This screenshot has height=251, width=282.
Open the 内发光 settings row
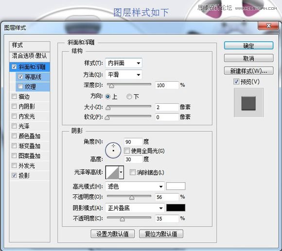point(30,116)
